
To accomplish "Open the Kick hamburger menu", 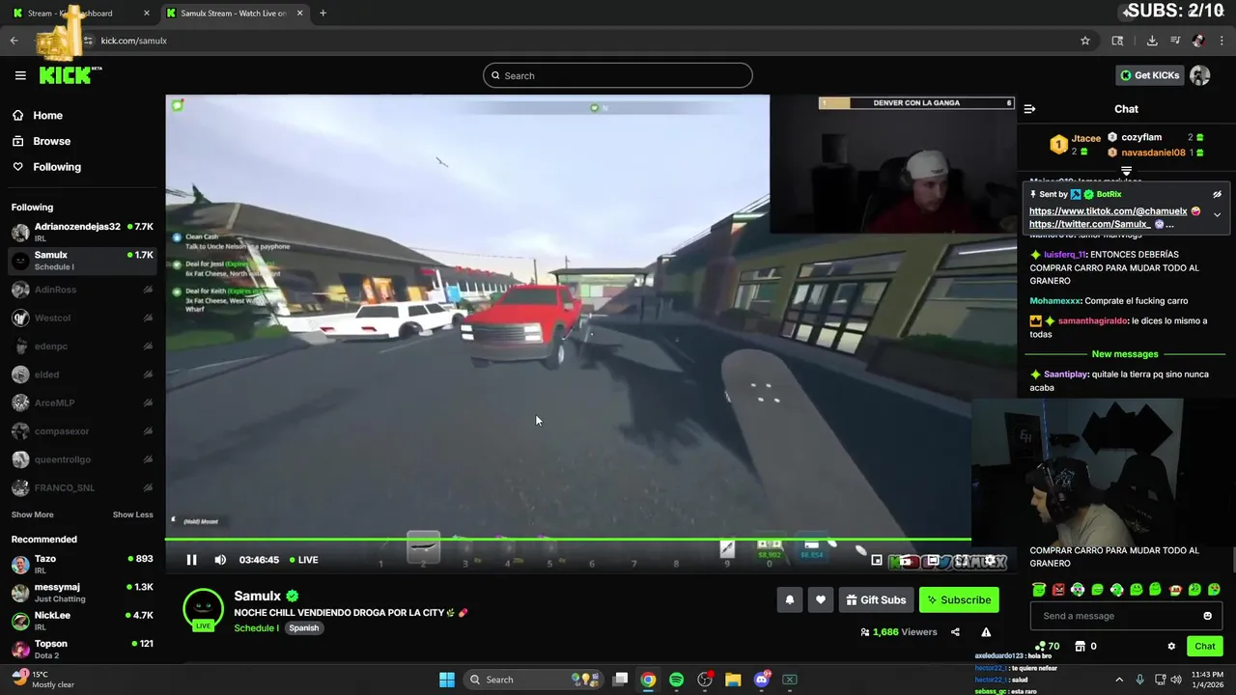I will click(x=20, y=75).
